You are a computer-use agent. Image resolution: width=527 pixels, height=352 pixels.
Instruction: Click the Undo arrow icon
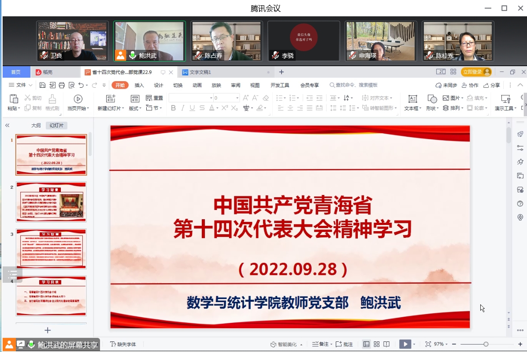(x=81, y=85)
